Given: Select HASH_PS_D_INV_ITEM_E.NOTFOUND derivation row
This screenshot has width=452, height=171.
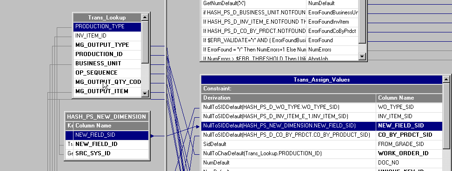Looking at the screenshot, I should 254,22.
